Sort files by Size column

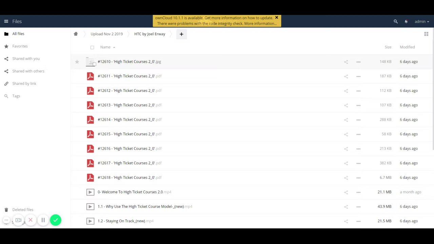[388, 47]
